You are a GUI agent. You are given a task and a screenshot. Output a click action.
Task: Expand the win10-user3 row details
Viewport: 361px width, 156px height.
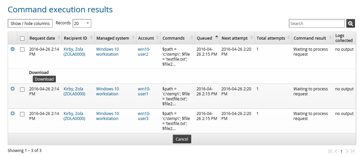(13, 113)
